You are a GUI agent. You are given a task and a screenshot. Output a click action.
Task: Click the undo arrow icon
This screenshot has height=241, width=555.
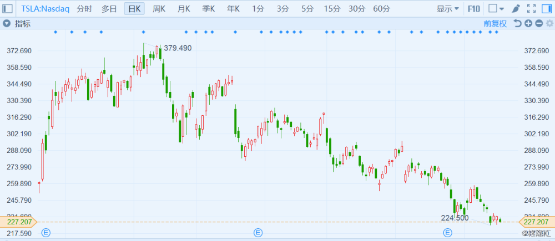517,23
